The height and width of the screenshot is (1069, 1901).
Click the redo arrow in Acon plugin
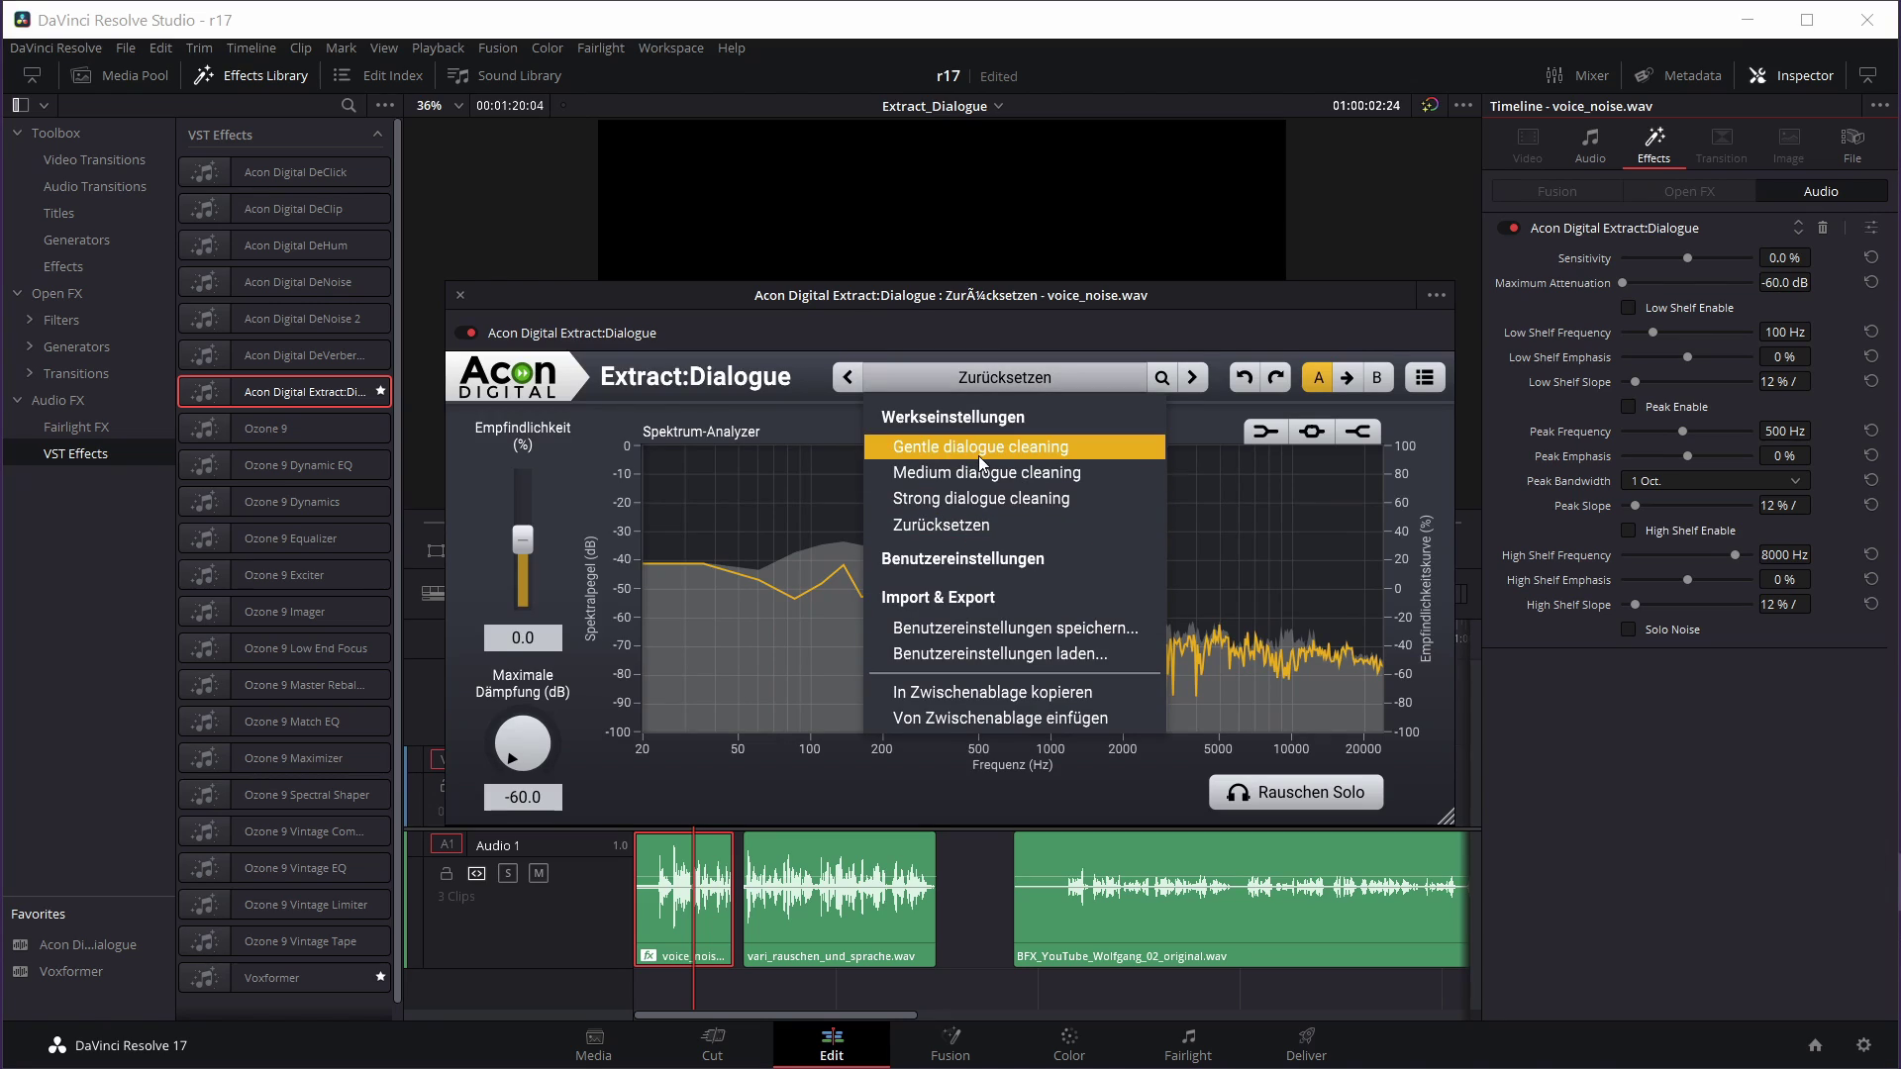1276,377
